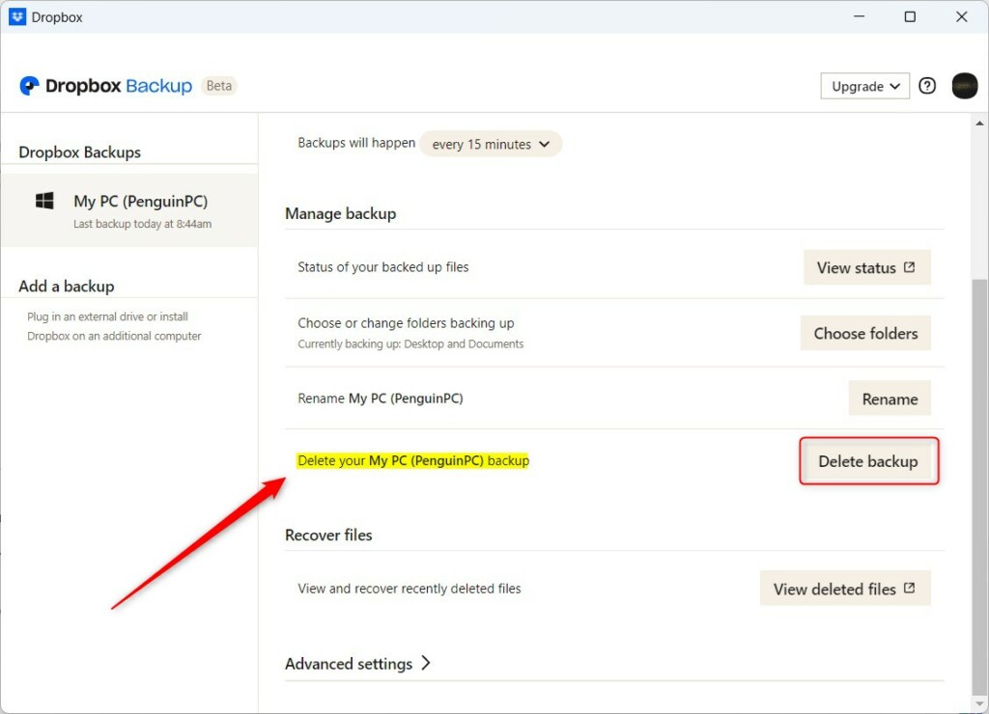Click the vertical scrollbar thumb
This screenshot has height=714, width=989.
tap(979, 485)
